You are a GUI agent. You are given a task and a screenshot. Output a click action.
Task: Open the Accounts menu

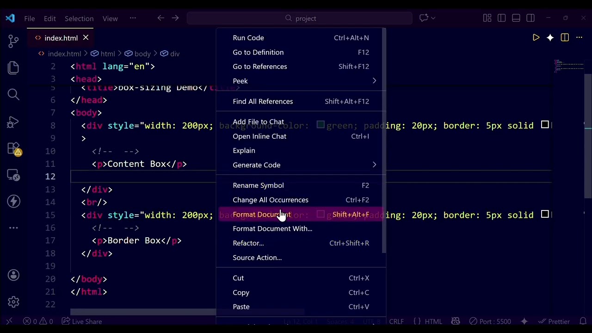pyautogui.click(x=13, y=275)
